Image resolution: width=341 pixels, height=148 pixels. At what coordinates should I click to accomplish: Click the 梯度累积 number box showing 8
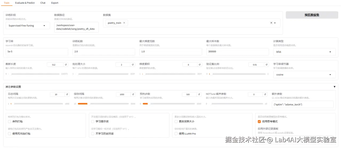click(190, 65)
